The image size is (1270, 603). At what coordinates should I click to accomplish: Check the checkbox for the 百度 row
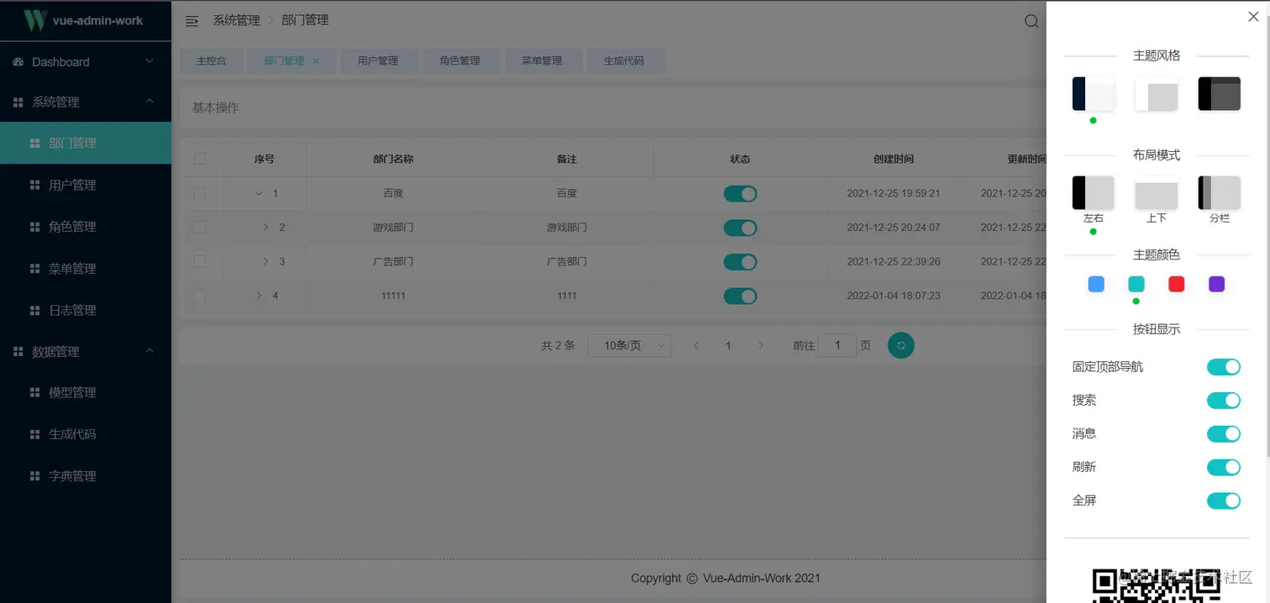tap(199, 193)
